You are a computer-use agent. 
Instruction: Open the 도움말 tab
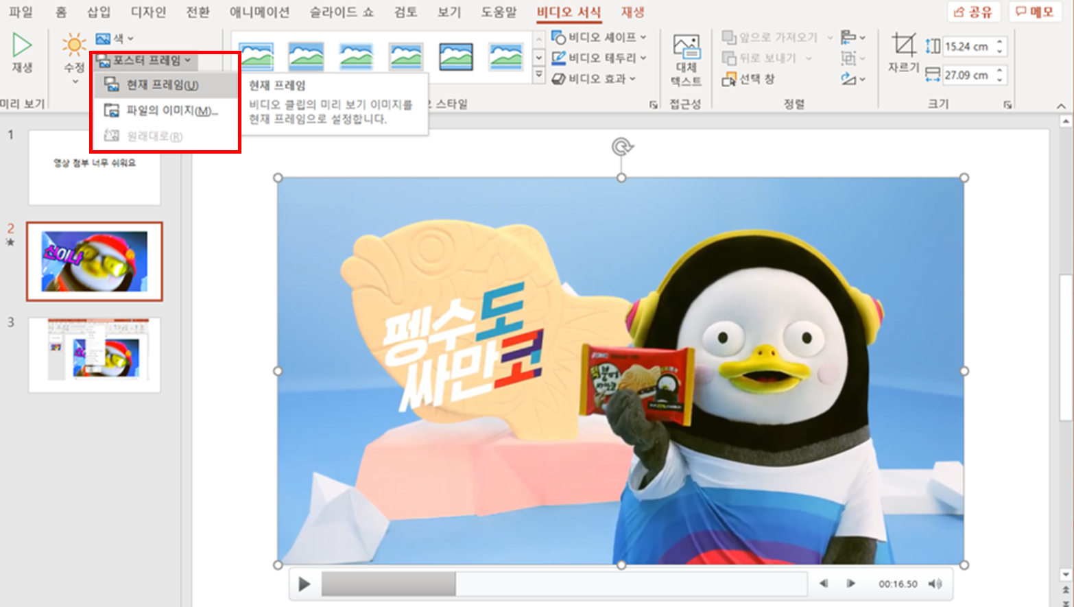tap(499, 12)
